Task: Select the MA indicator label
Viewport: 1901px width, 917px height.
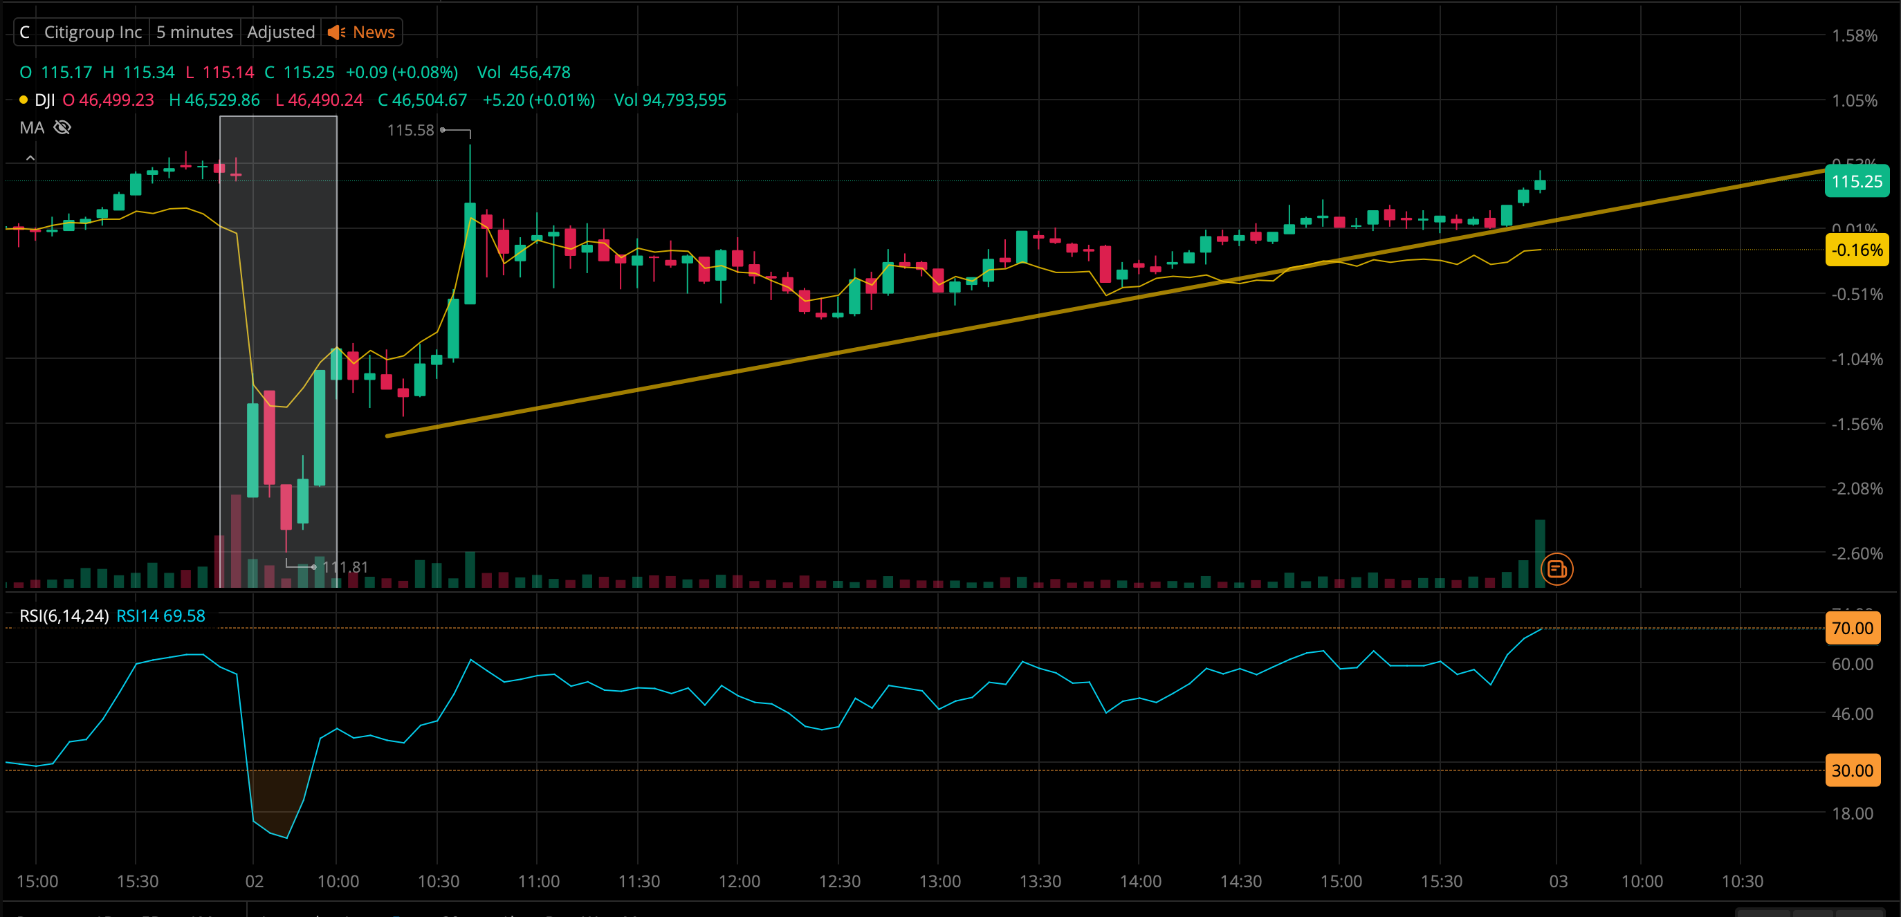Action: pos(32,128)
